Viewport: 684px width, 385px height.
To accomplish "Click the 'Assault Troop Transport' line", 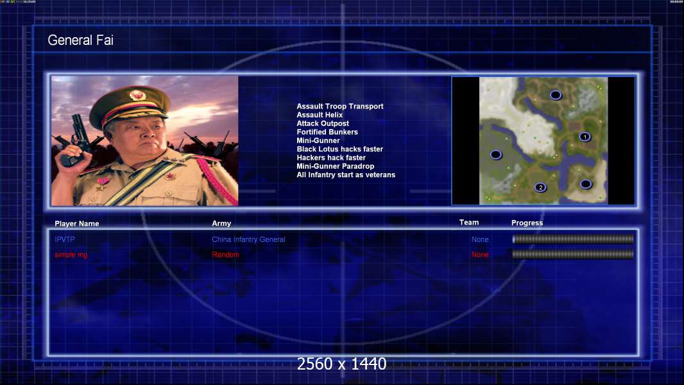I will (340, 107).
